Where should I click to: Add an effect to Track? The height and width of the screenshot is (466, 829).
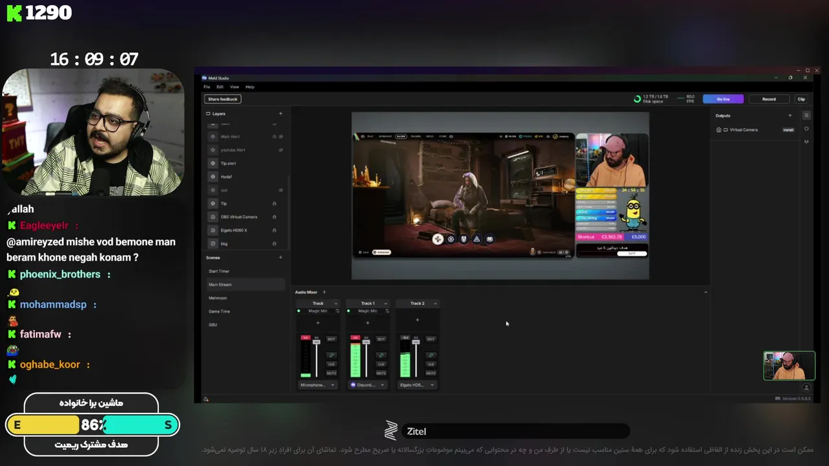coord(318,323)
